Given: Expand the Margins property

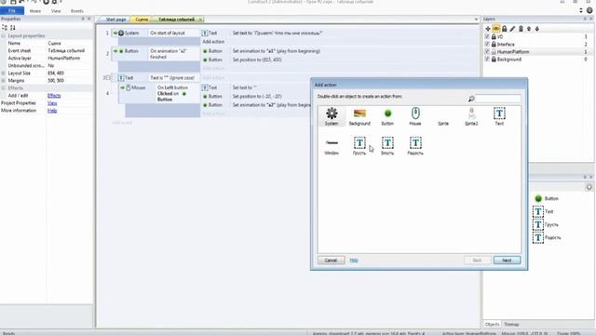Looking at the screenshot, I should tap(4, 81).
